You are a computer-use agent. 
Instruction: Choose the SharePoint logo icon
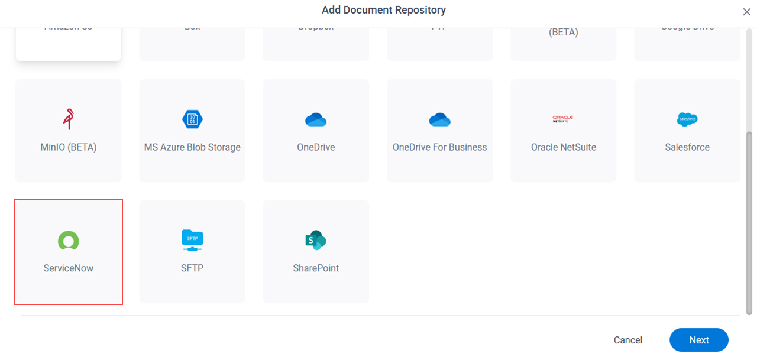pos(316,240)
